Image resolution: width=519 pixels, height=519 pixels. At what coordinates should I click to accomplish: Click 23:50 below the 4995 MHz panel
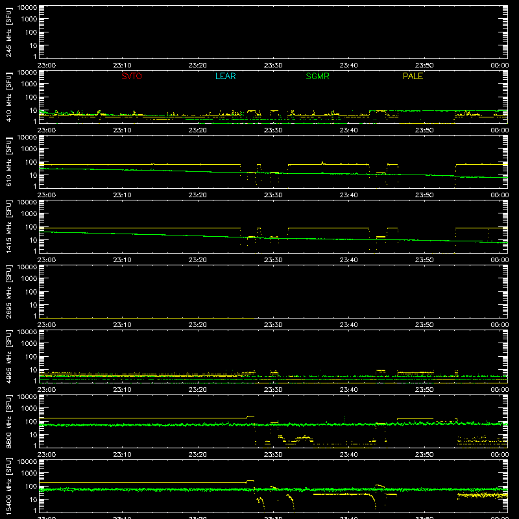click(x=424, y=390)
